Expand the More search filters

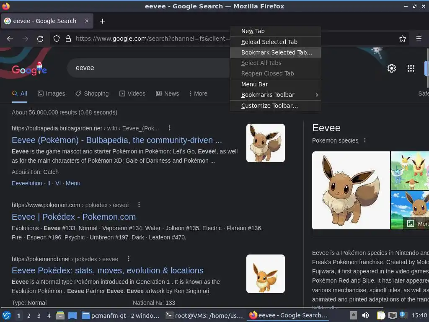(x=198, y=93)
